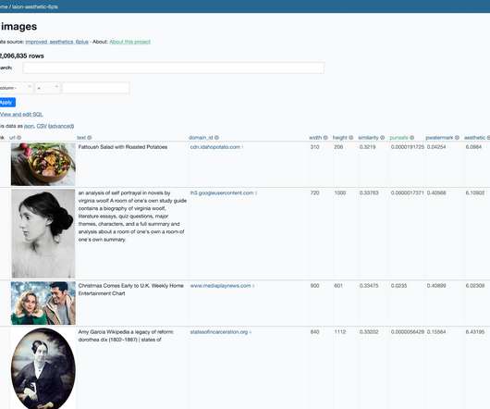490x409 pixels.
Task: Open the About this project link
Action: point(130,42)
